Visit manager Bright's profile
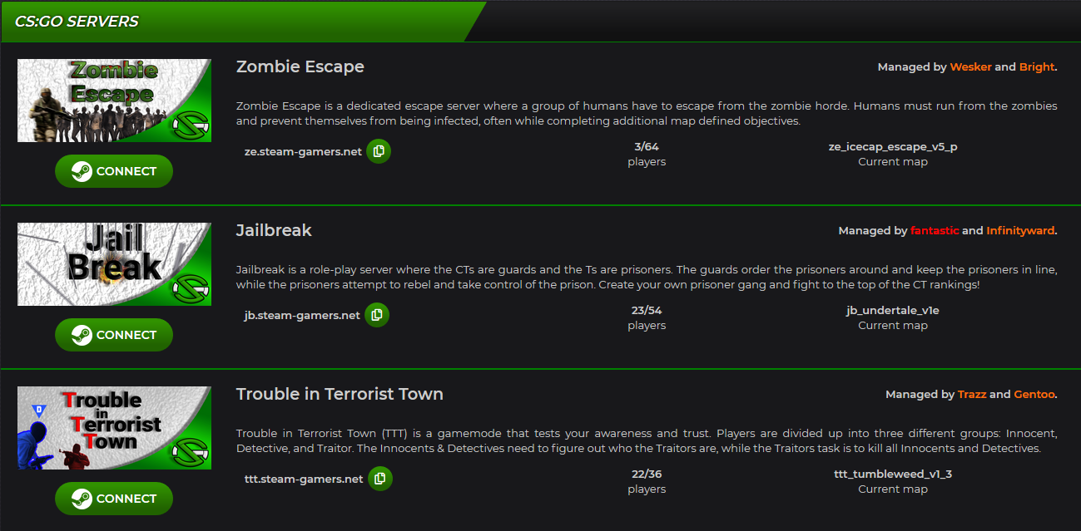 point(1036,67)
